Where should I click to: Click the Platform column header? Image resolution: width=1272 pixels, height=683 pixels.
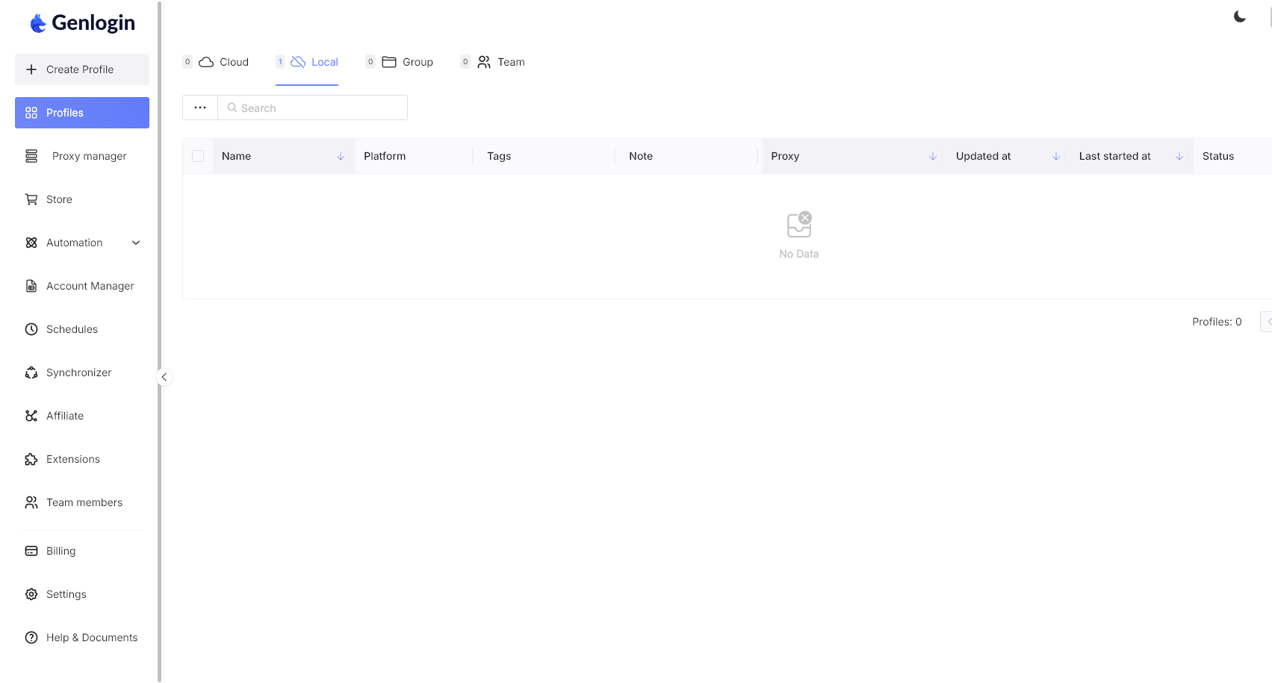coord(414,156)
